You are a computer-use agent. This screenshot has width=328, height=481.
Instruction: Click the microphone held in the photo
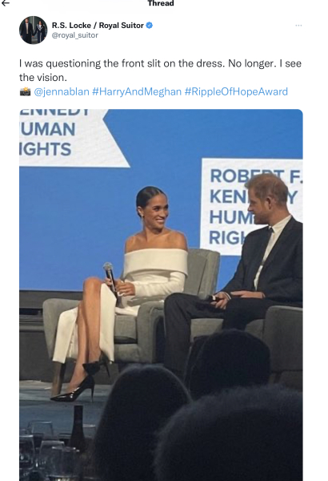(110, 277)
